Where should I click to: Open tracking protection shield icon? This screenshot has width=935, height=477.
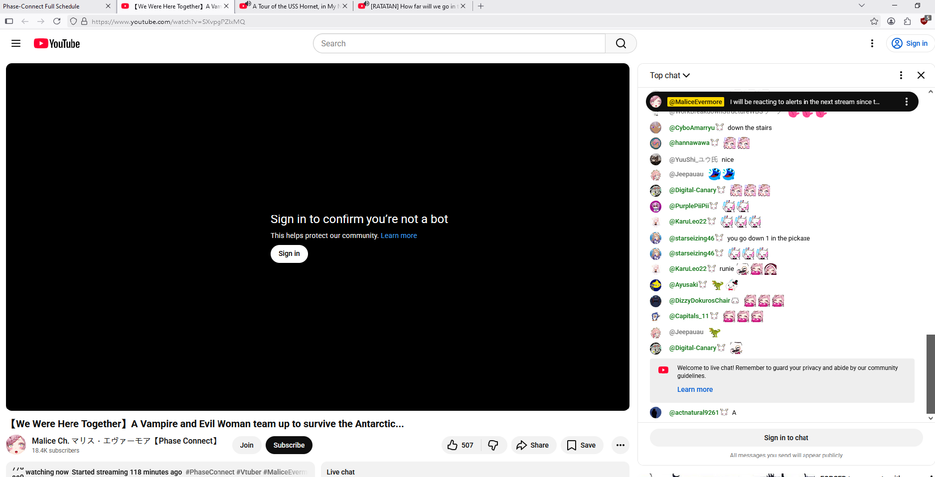[73, 21]
